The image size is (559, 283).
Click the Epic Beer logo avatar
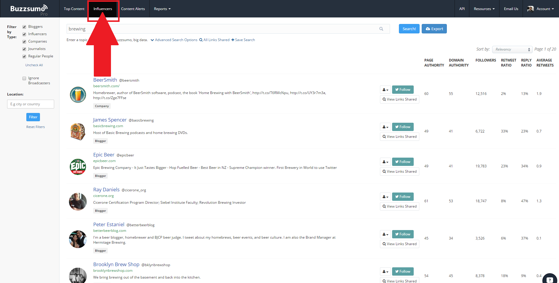pyautogui.click(x=78, y=166)
